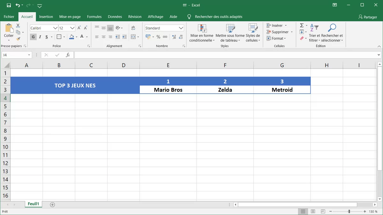The height and width of the screenshot is (215, 383).
Task: Select the Feuil1 sheet tab
Action: [33, 204]
